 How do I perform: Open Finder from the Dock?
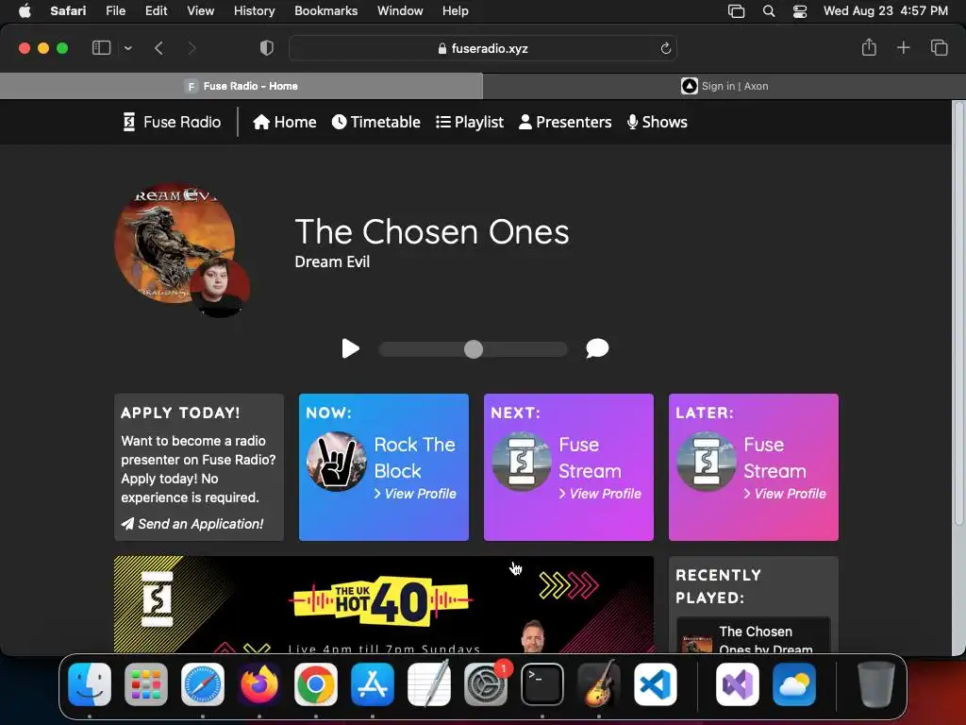(90, 684)
